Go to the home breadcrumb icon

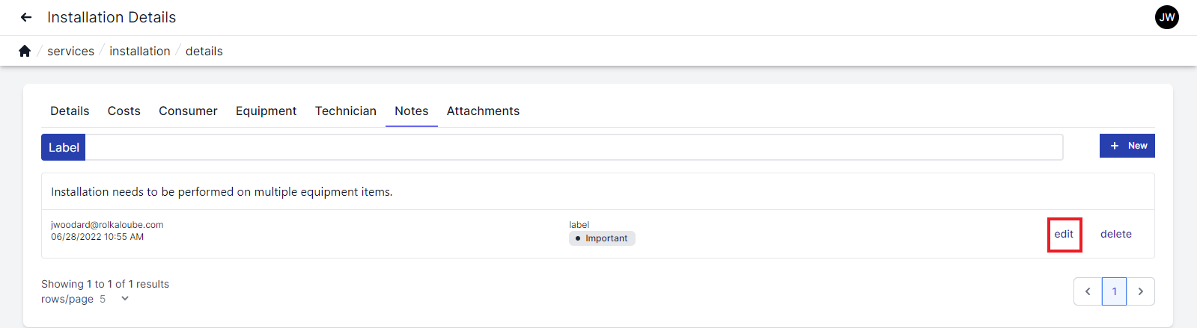coord(25,51)
